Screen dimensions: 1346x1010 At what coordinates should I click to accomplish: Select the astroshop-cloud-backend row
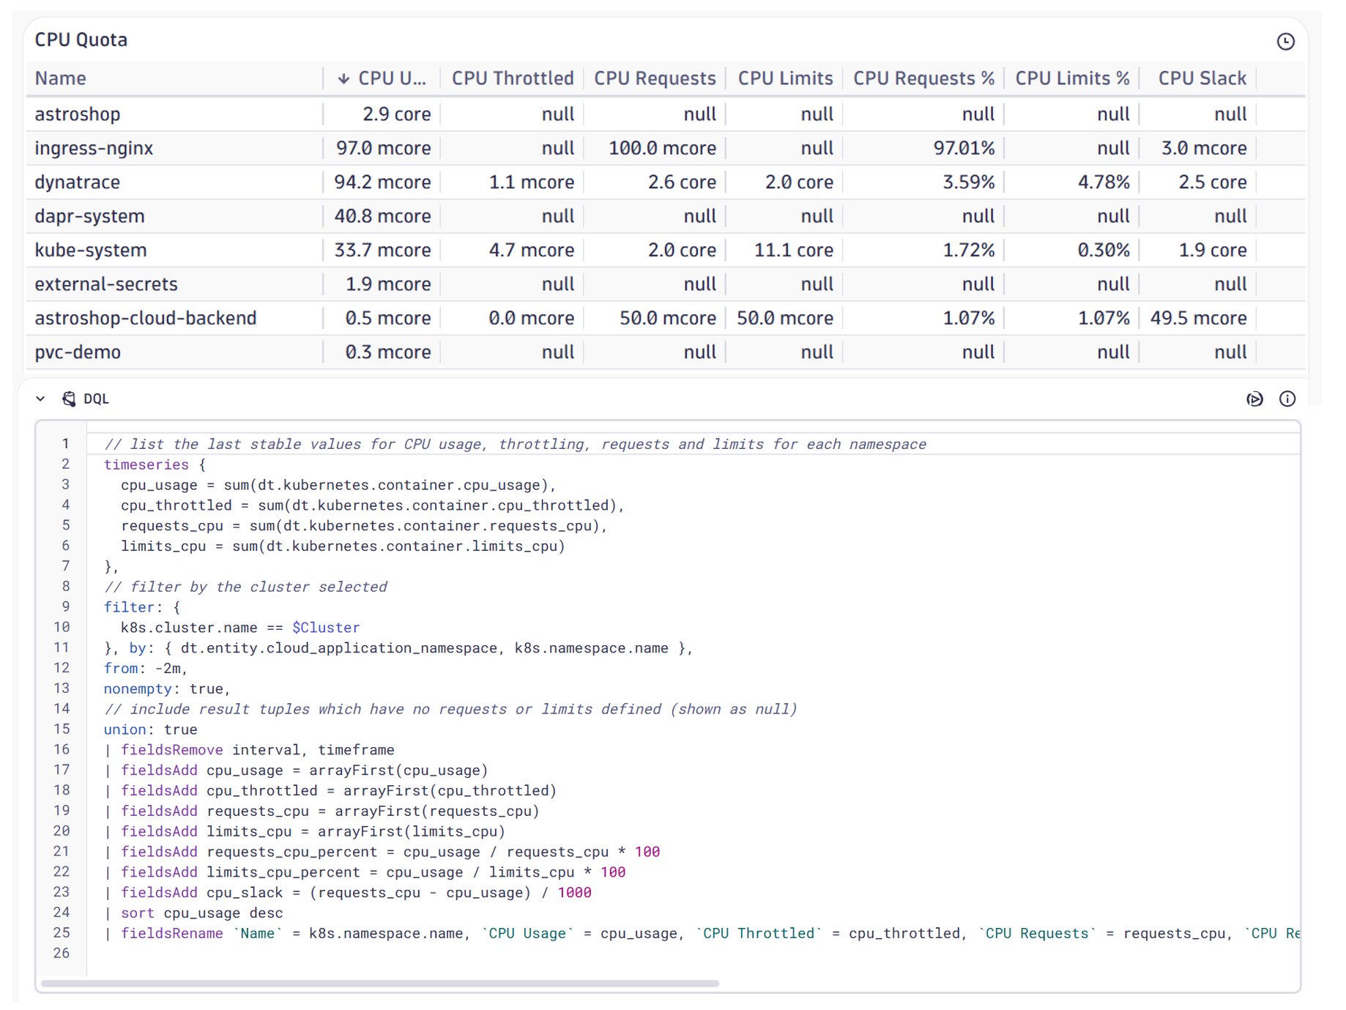pyautogui.click(x=146, y=318)
